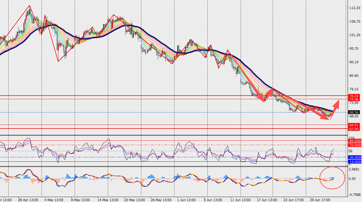Select the 17 Jun 13:00 time label
Viewport: 362px width, 202px height.
coord(266,200)
